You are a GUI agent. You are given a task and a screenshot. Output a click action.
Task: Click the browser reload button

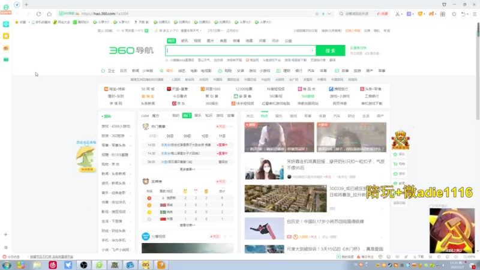38,14
